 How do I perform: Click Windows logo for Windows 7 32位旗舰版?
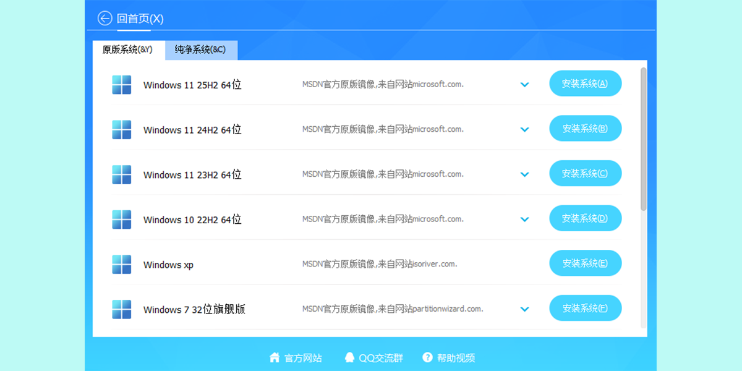[x=122, y=309]
